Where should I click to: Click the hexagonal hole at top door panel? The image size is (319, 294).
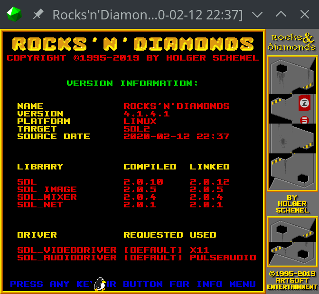281,68
